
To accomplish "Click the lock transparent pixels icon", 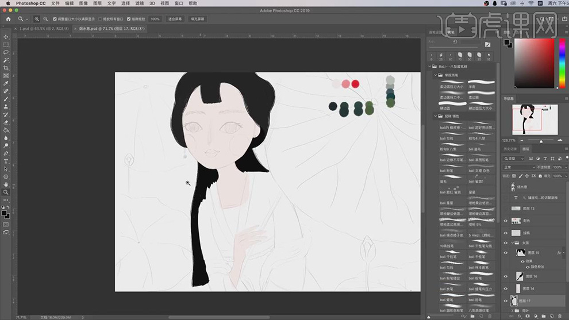I will (x=514, y=176).
